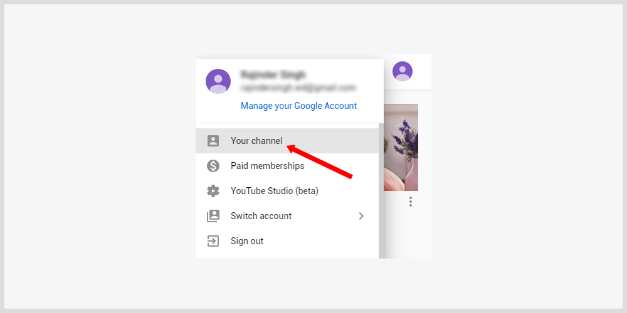Click the profile avatar in top bar
The width and height of the screenshot is (627, 313).
403,71
